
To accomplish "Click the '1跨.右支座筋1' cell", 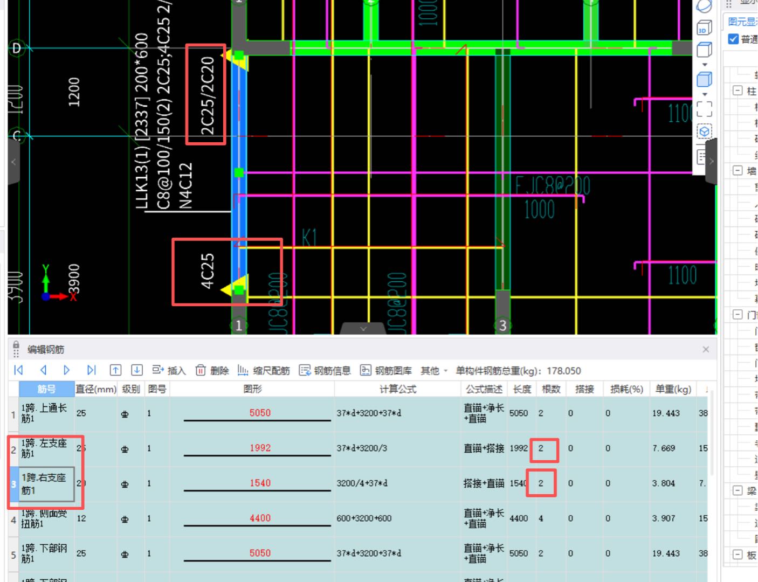I will pos(46,483).
